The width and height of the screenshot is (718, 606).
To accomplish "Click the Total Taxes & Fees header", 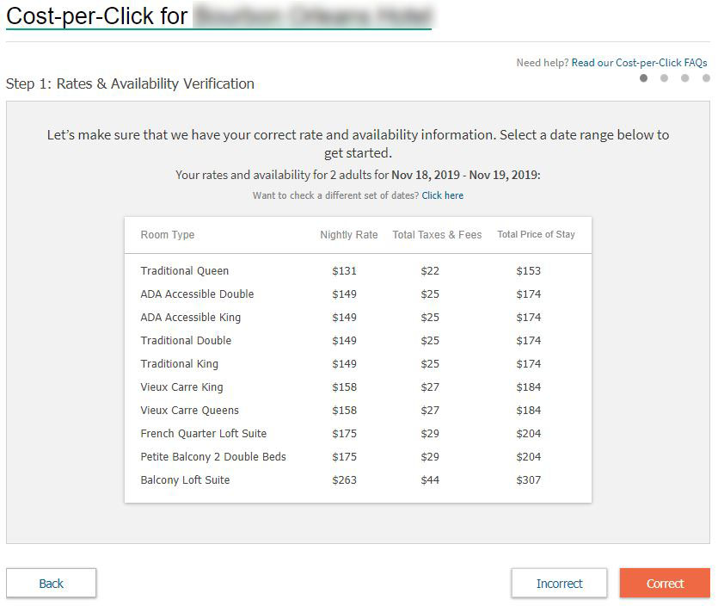I will coord(437,235).
